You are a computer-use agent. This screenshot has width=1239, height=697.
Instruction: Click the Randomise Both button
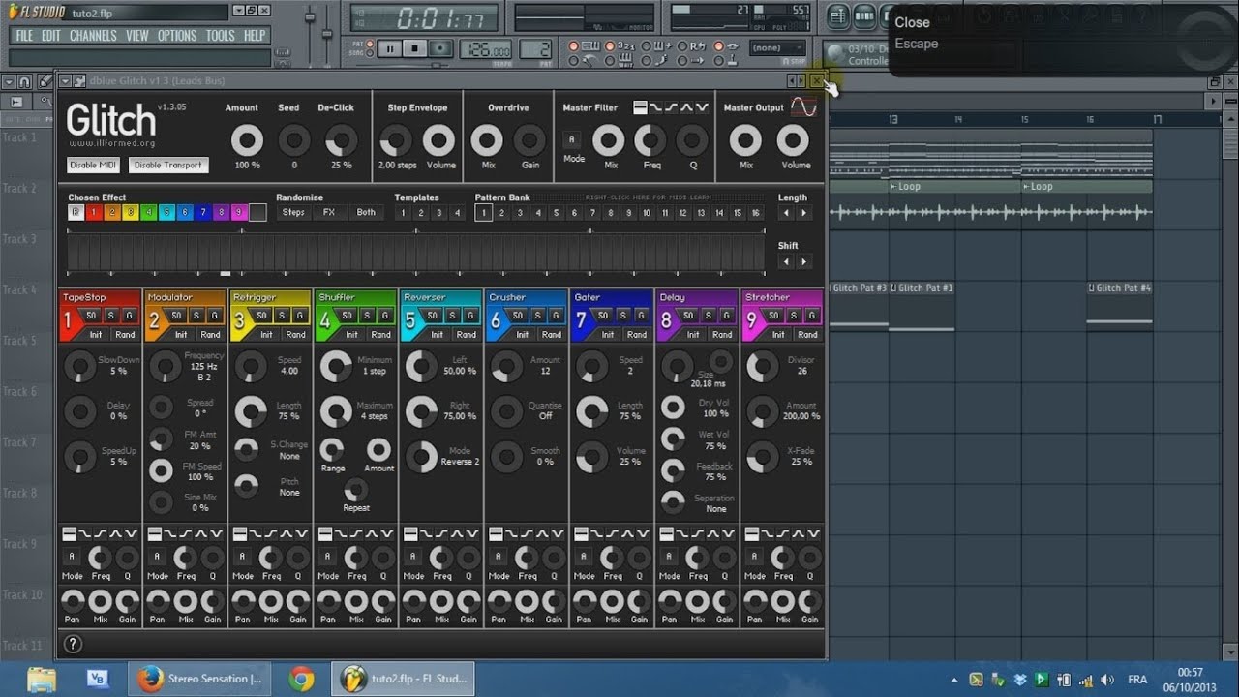[366, 213]
